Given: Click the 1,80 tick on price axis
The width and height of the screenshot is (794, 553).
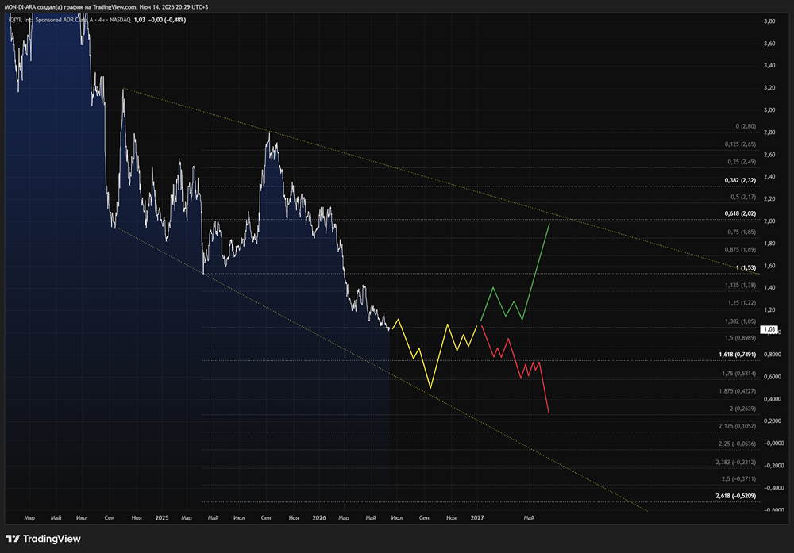Looking at the screenshot, I should 769,244.
